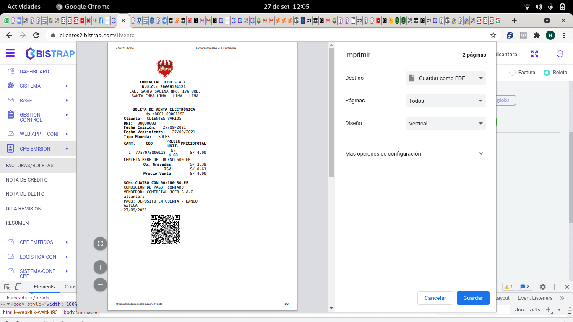Open the NOTA DE CREDITO menu item
This screenshot has height=322, width=573.
click(x=27, y=180)
